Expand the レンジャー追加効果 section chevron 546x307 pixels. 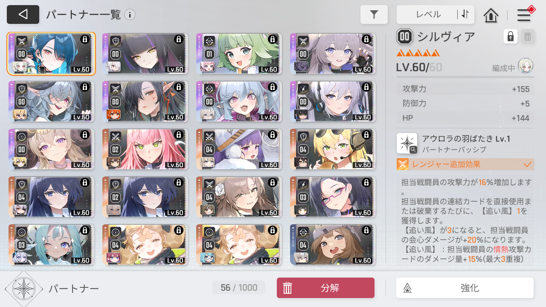coord(528,164)
